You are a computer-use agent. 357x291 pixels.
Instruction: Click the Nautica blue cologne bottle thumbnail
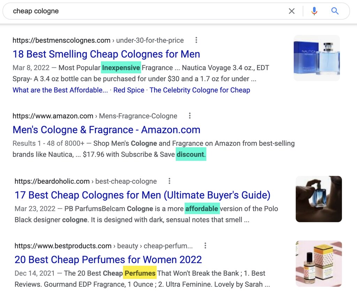[317, 58]
